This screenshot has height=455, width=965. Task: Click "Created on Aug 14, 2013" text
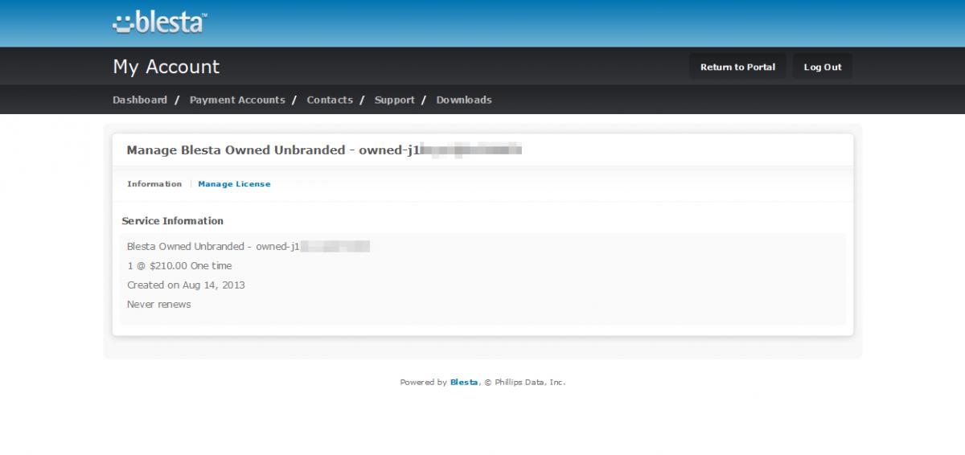[x=186, y=285]
